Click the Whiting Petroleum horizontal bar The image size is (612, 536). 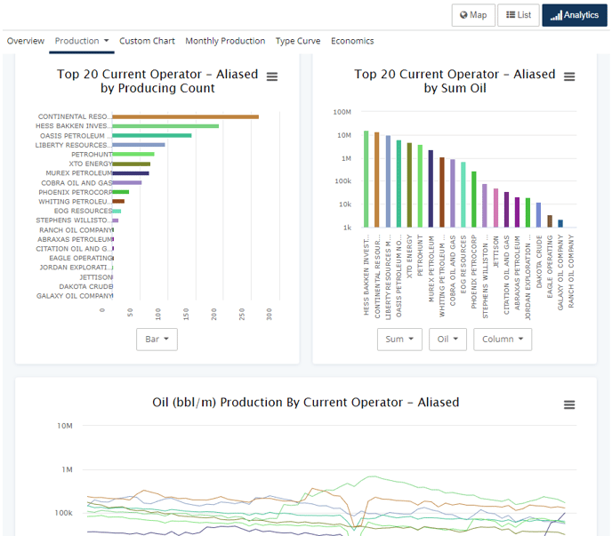118,201
